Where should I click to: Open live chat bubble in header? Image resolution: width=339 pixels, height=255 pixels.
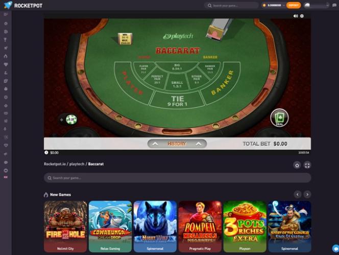click(x=334, y=5)
